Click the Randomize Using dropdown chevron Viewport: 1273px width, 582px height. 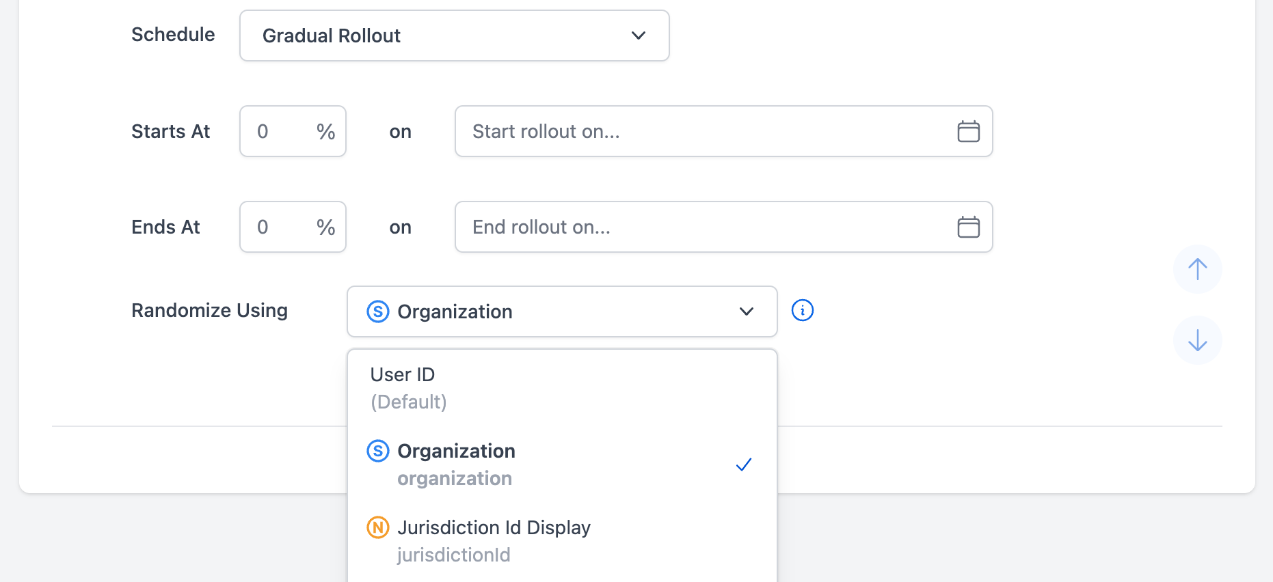[x=746, y=311]
